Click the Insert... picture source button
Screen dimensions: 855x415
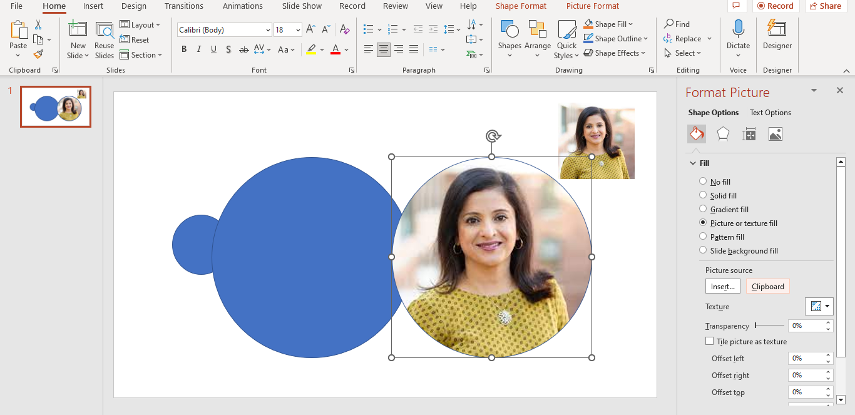pyautogui.click(x=722, y=287)
